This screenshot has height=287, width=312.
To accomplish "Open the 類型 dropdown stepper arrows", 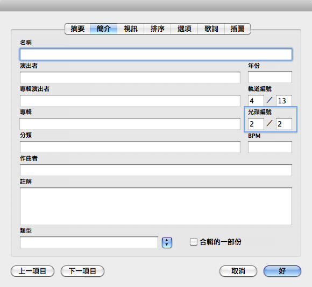I will (x=167, y=242).
